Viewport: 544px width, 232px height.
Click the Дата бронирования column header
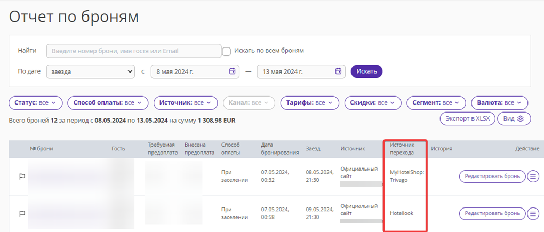click(x=279, y=148)
